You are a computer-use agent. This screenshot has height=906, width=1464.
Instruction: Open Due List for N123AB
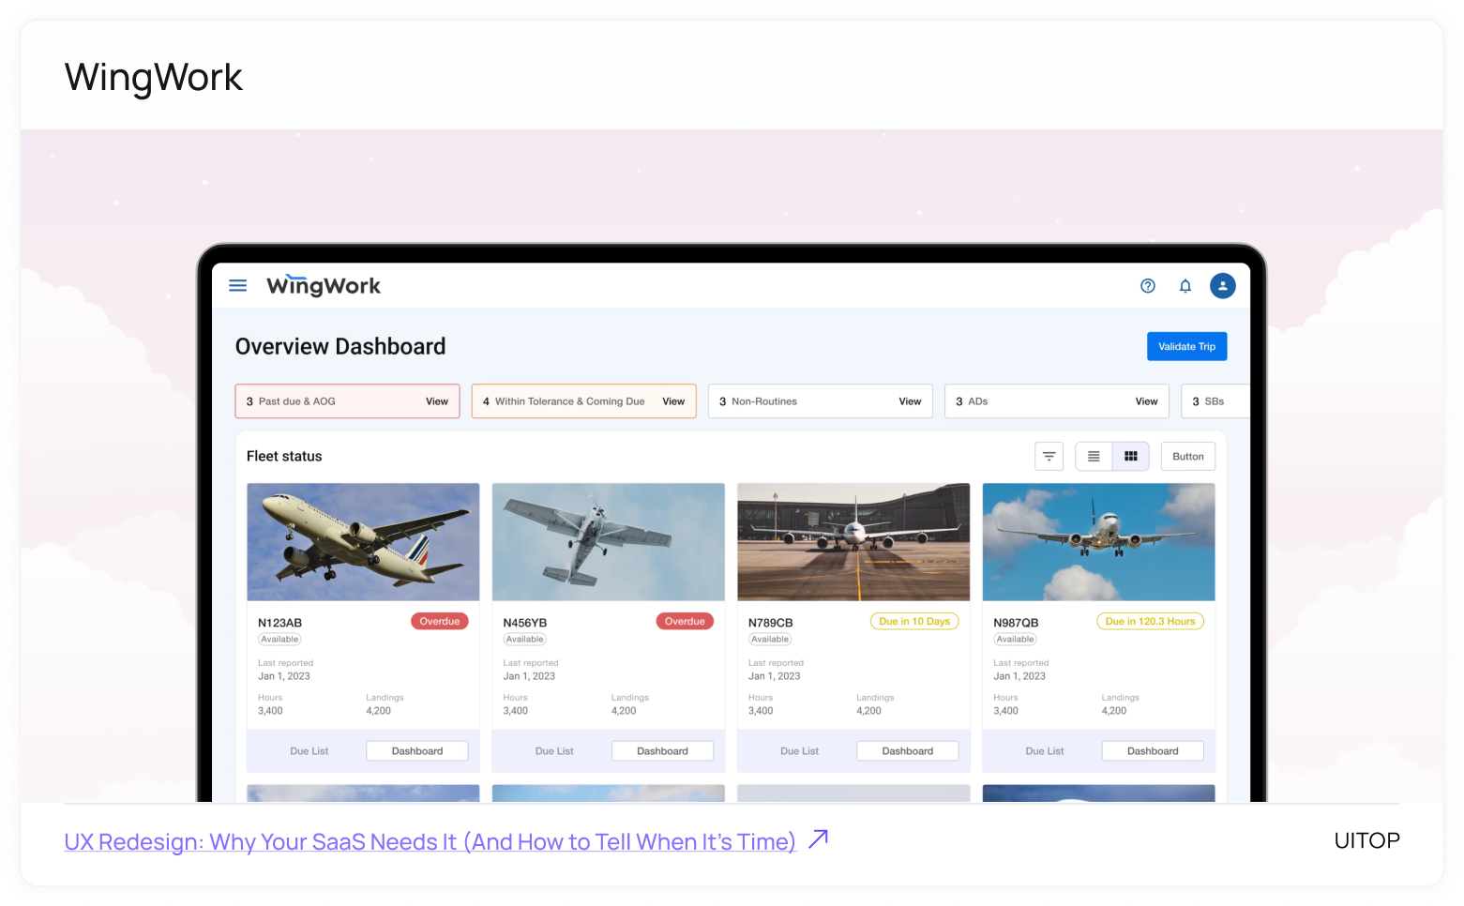pos(309,751)
